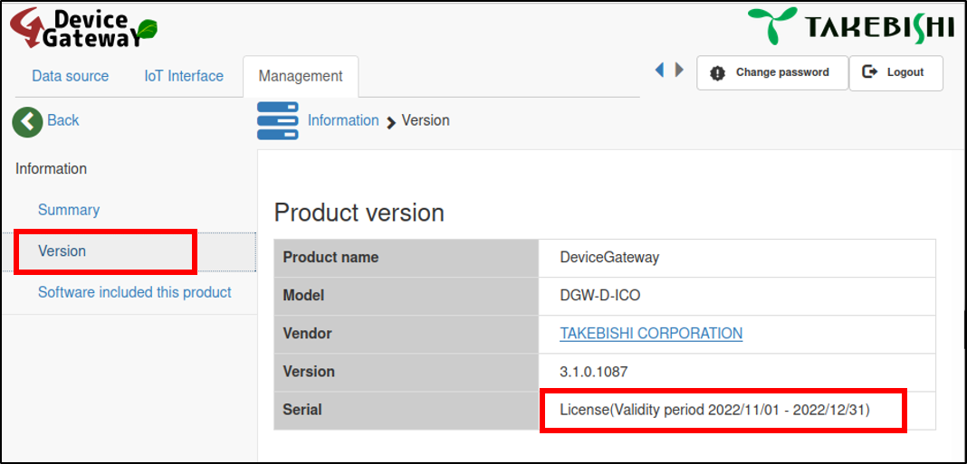Click the blue server icon beside Information

point(277,121)
